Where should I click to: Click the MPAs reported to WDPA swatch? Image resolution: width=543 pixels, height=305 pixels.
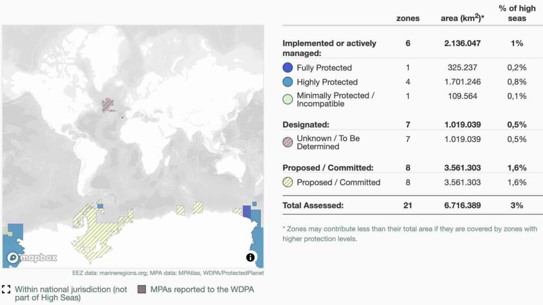point(142,289)
